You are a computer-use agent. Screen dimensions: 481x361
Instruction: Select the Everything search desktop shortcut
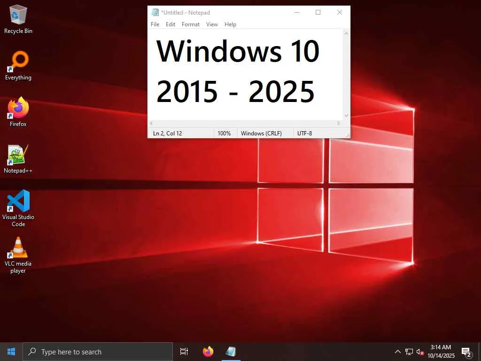click(18, 66)
